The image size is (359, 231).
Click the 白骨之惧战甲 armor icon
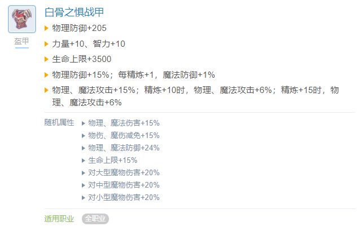(x=23, y=19)
